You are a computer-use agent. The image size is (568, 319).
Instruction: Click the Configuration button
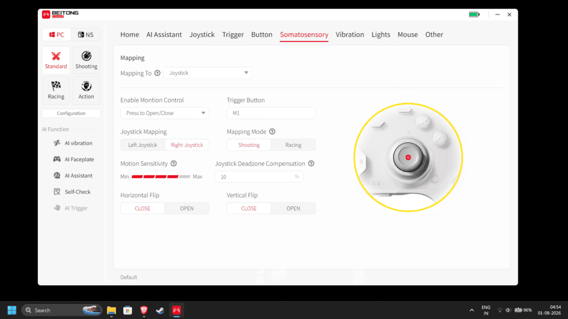tap(71, 113)
